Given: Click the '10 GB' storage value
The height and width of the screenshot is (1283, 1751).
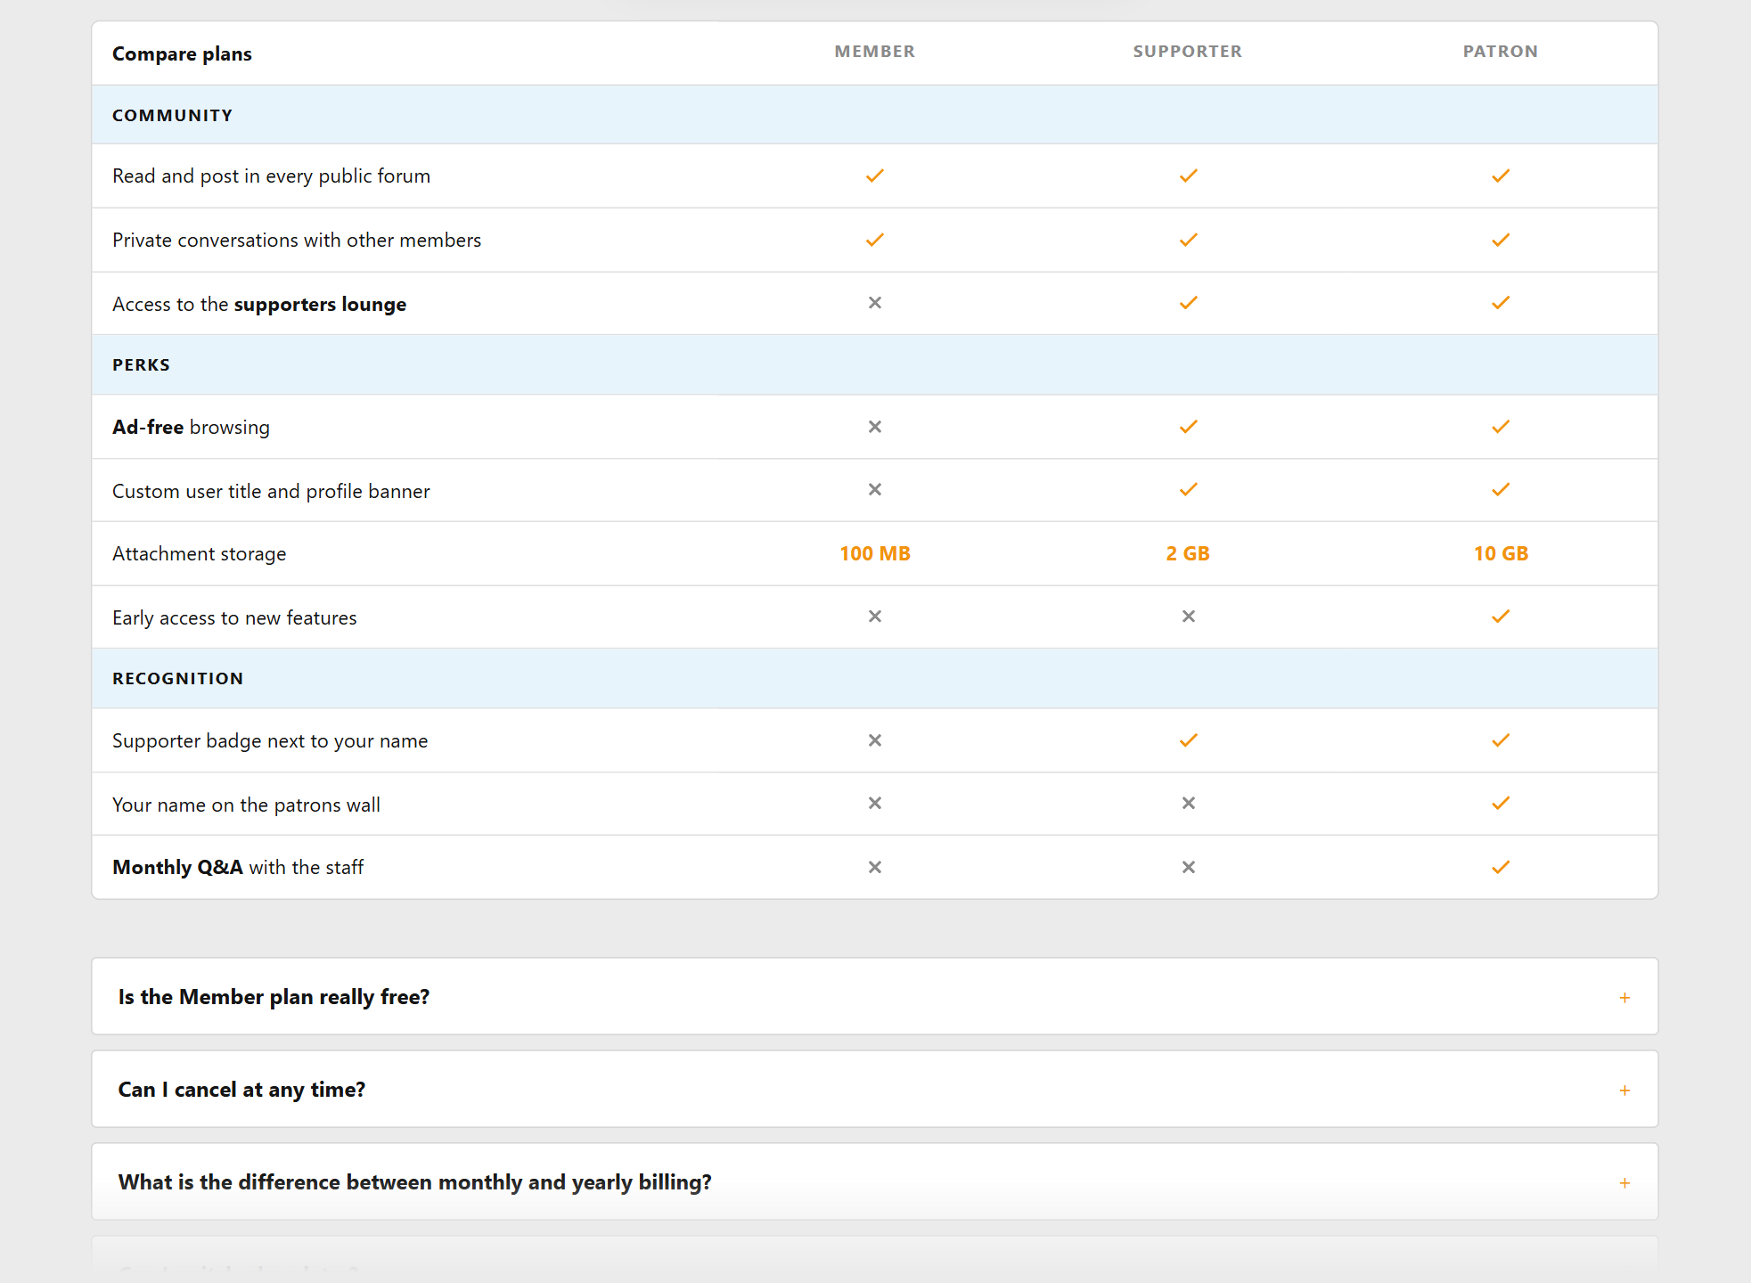Looking at the screenshot, I should (1501, 554).
